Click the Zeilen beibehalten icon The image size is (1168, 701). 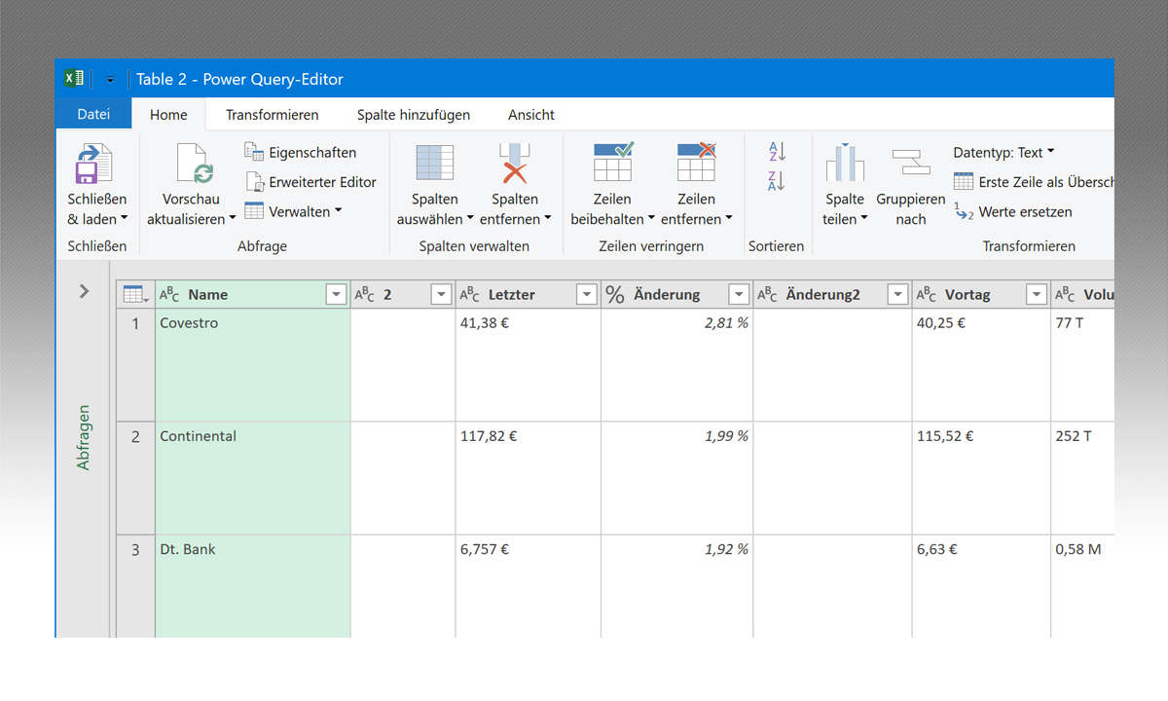[613, 162]
